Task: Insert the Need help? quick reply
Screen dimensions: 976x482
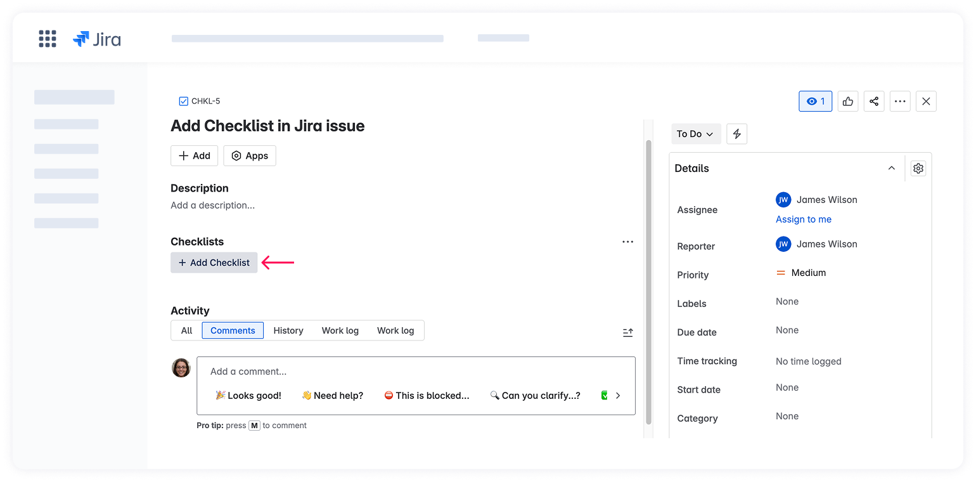Action: (x=333, y=395)
